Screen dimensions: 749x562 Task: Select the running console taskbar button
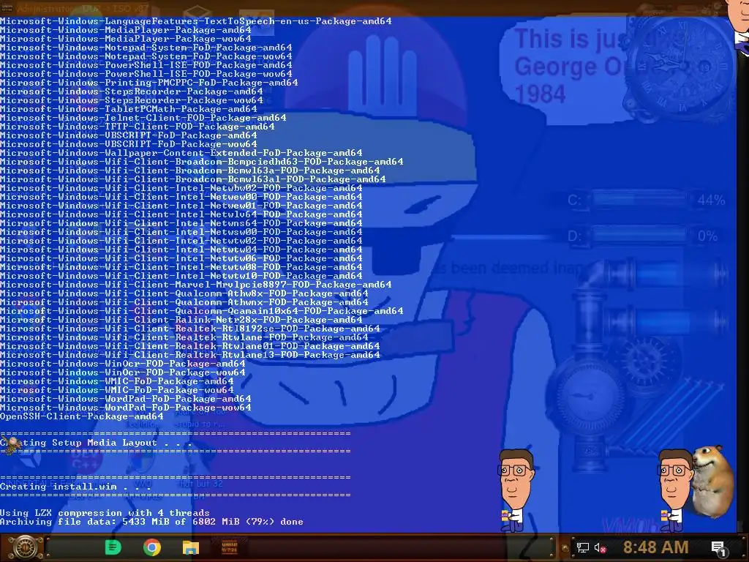pos(230,547)
